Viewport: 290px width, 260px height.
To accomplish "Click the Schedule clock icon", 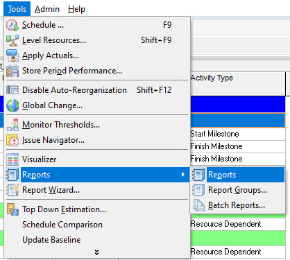I will pyautogui.click(x=12, y=25).
